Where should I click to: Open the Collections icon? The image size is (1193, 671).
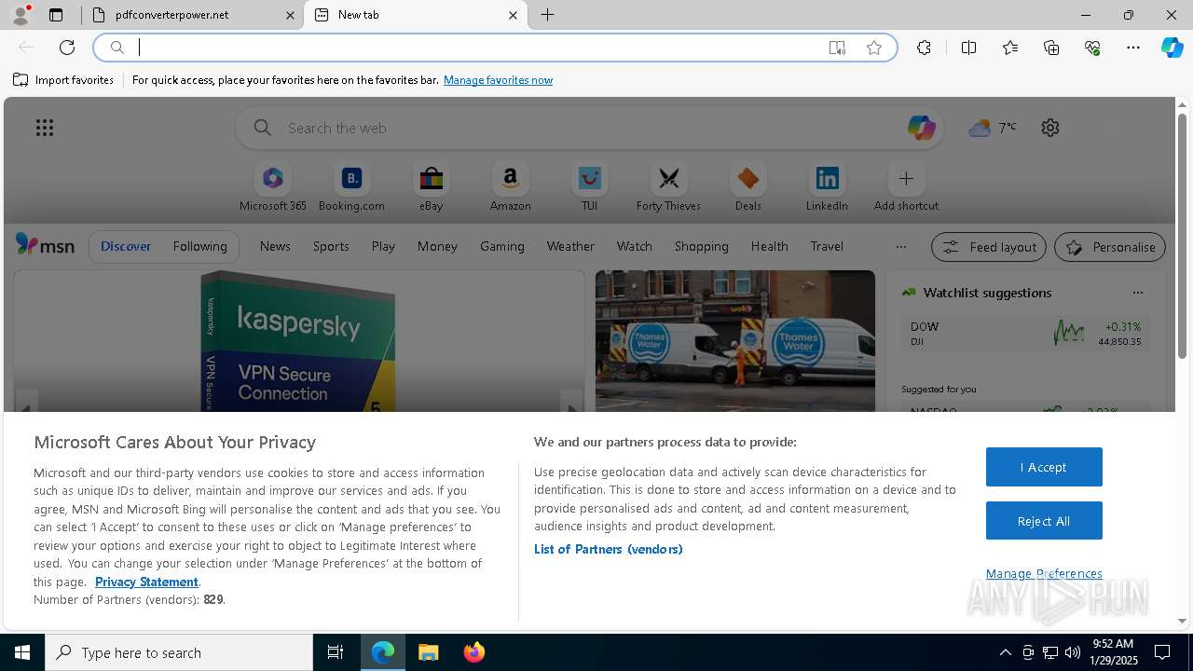[1051, 48]
